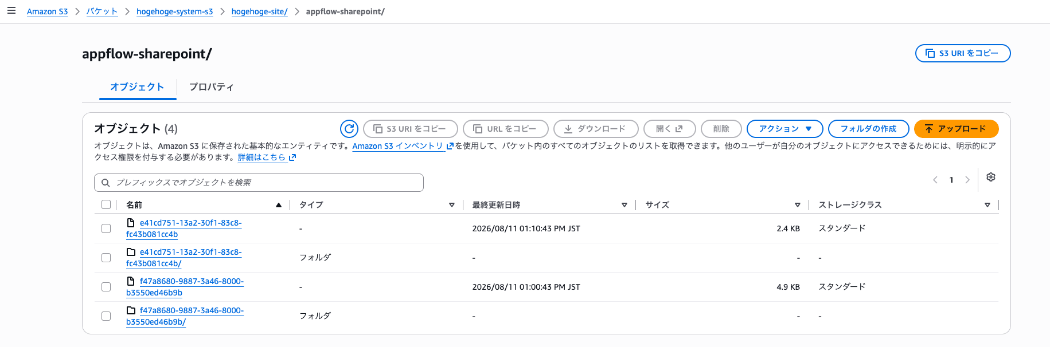Click the URL をコピー button

point(506,129)
